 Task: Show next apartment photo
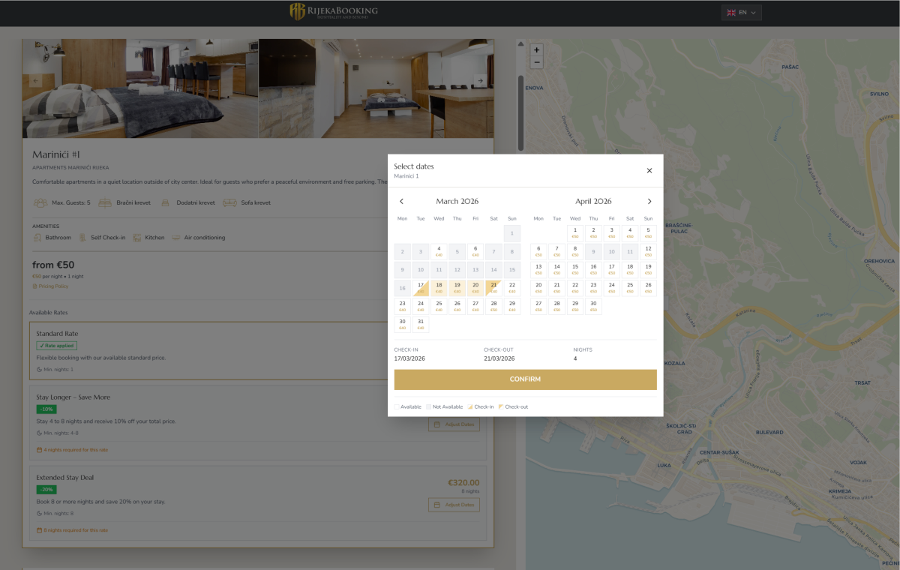[481, 80]
